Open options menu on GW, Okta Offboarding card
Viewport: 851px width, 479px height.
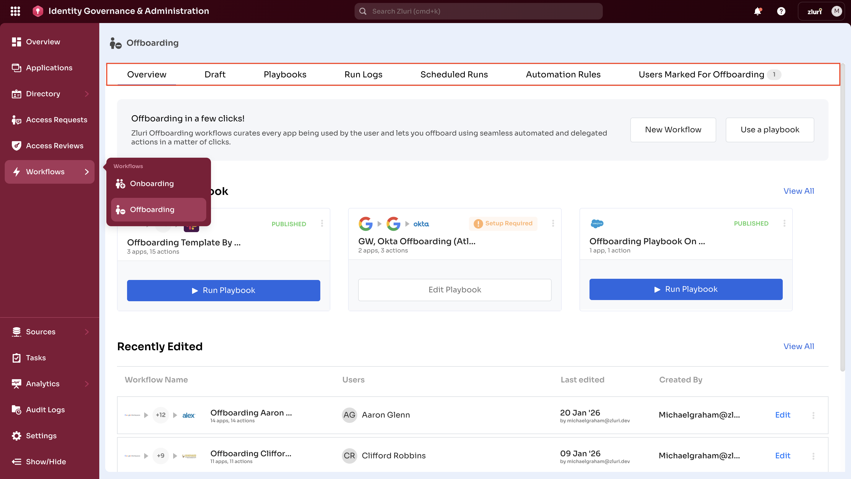pos(553,224)
